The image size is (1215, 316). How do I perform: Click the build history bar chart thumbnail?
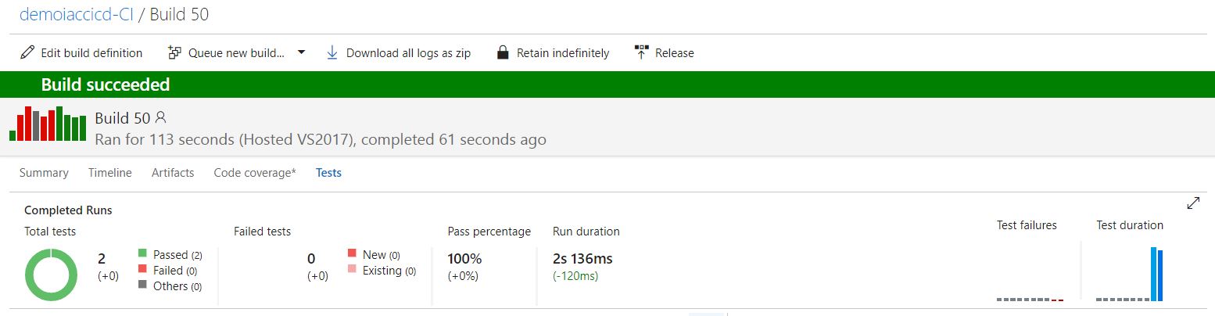48,124
